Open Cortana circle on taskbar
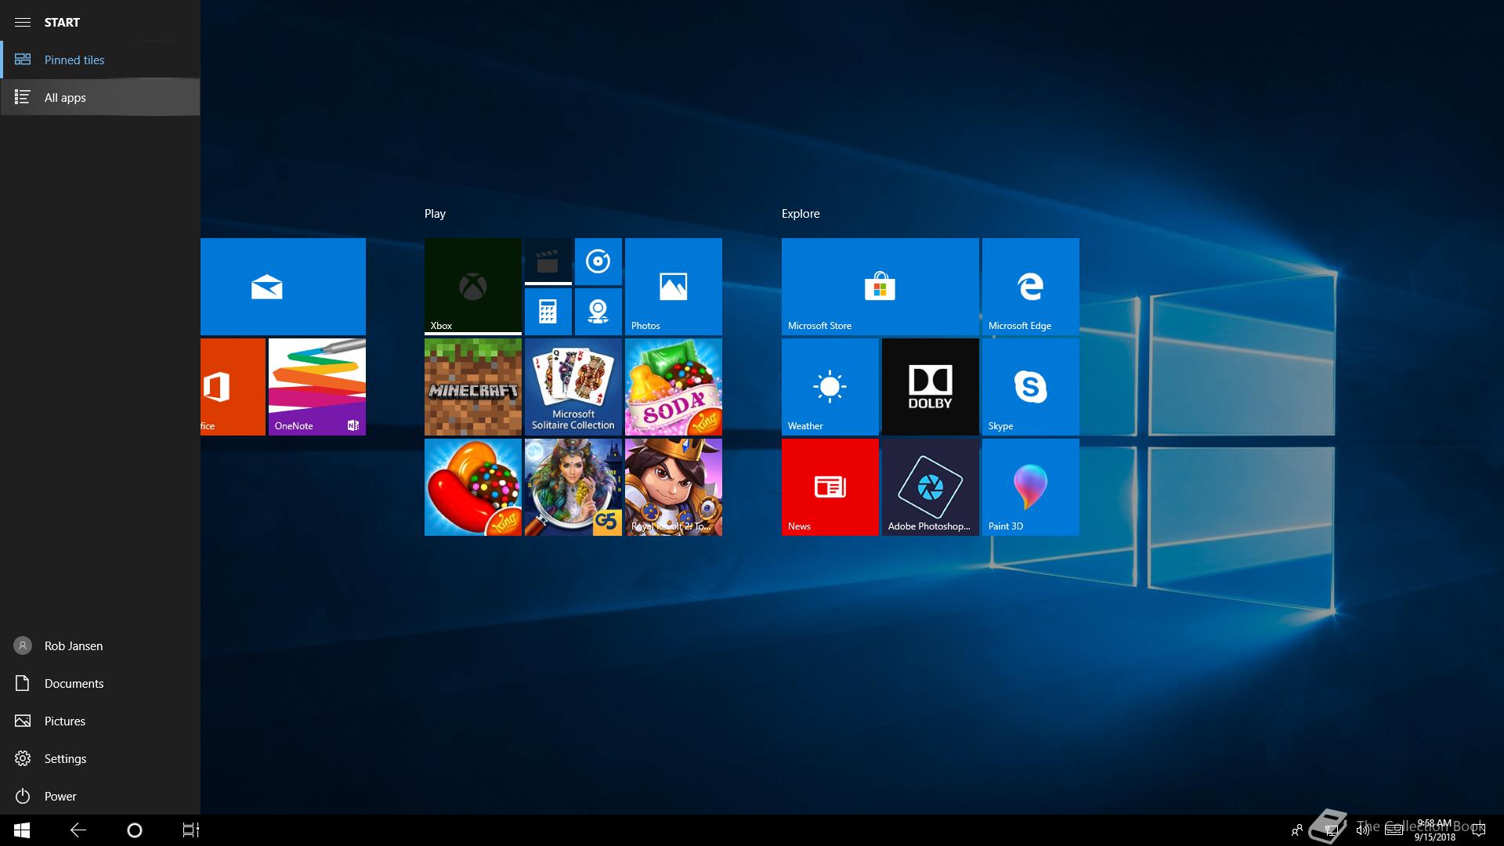The image size is (1504, 846). coord(135,830)
